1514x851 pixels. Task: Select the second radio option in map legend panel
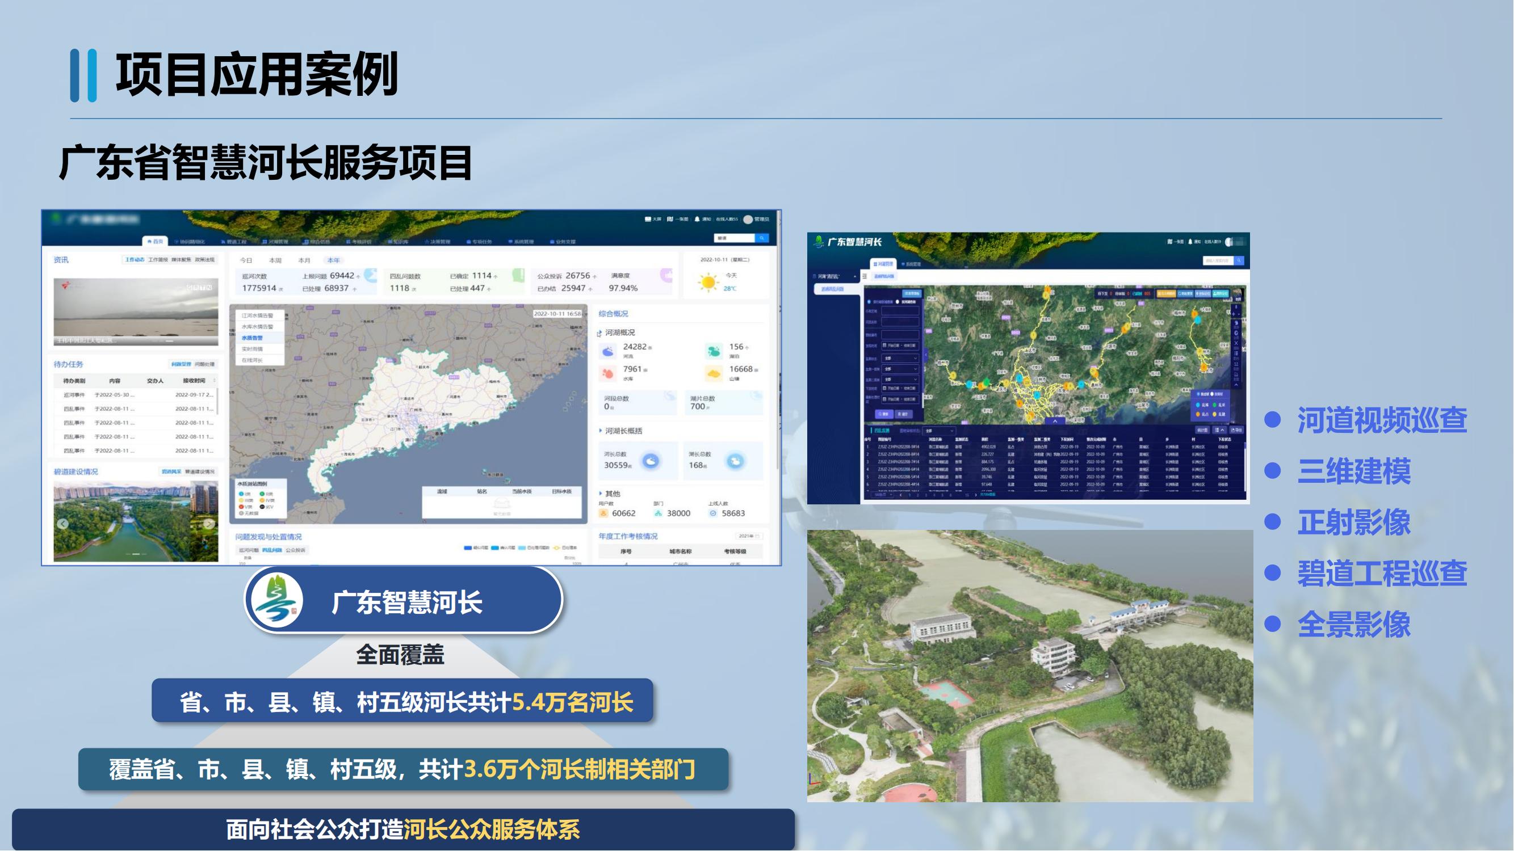[x=1212, y=394]
